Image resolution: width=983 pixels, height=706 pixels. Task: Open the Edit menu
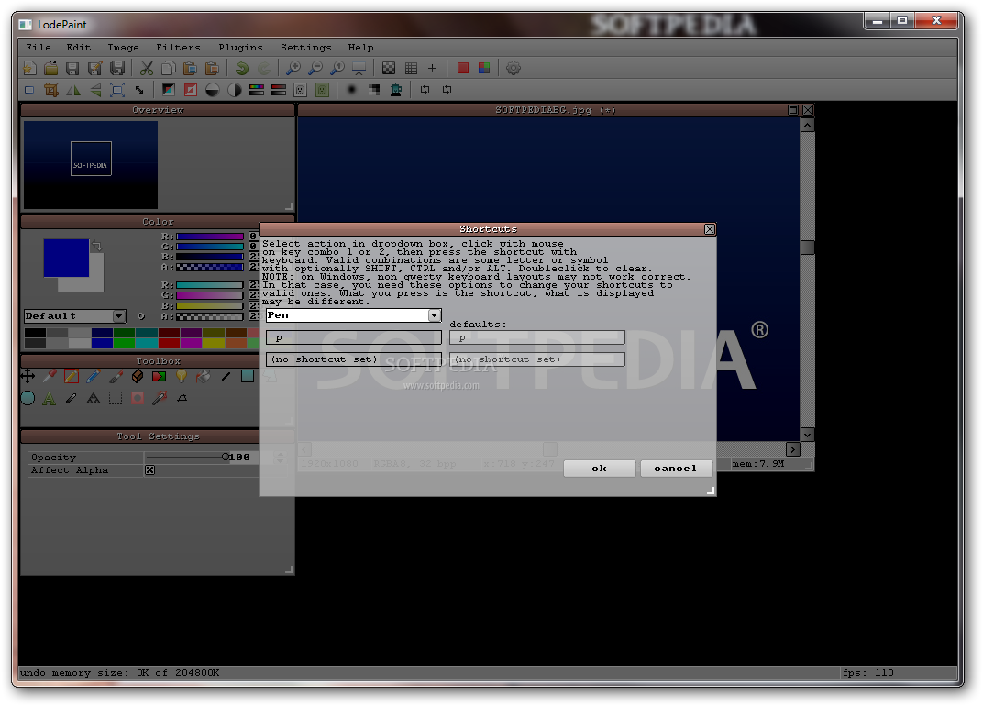click(78, 48)
